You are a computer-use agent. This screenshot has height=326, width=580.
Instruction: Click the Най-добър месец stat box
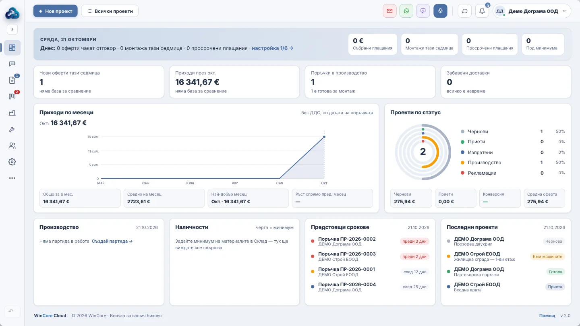pos(249,198)
